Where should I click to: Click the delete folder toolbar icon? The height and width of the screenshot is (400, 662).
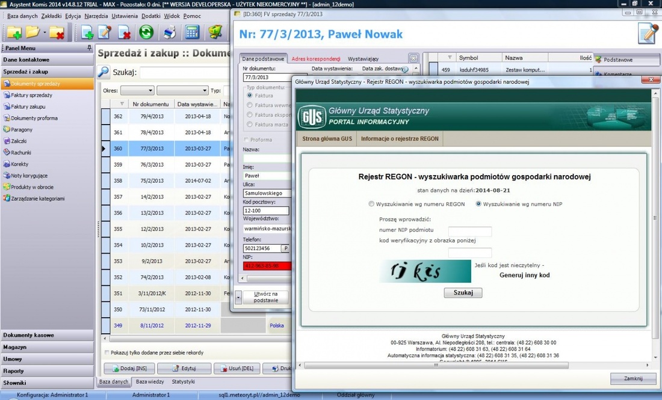(56, 32)
